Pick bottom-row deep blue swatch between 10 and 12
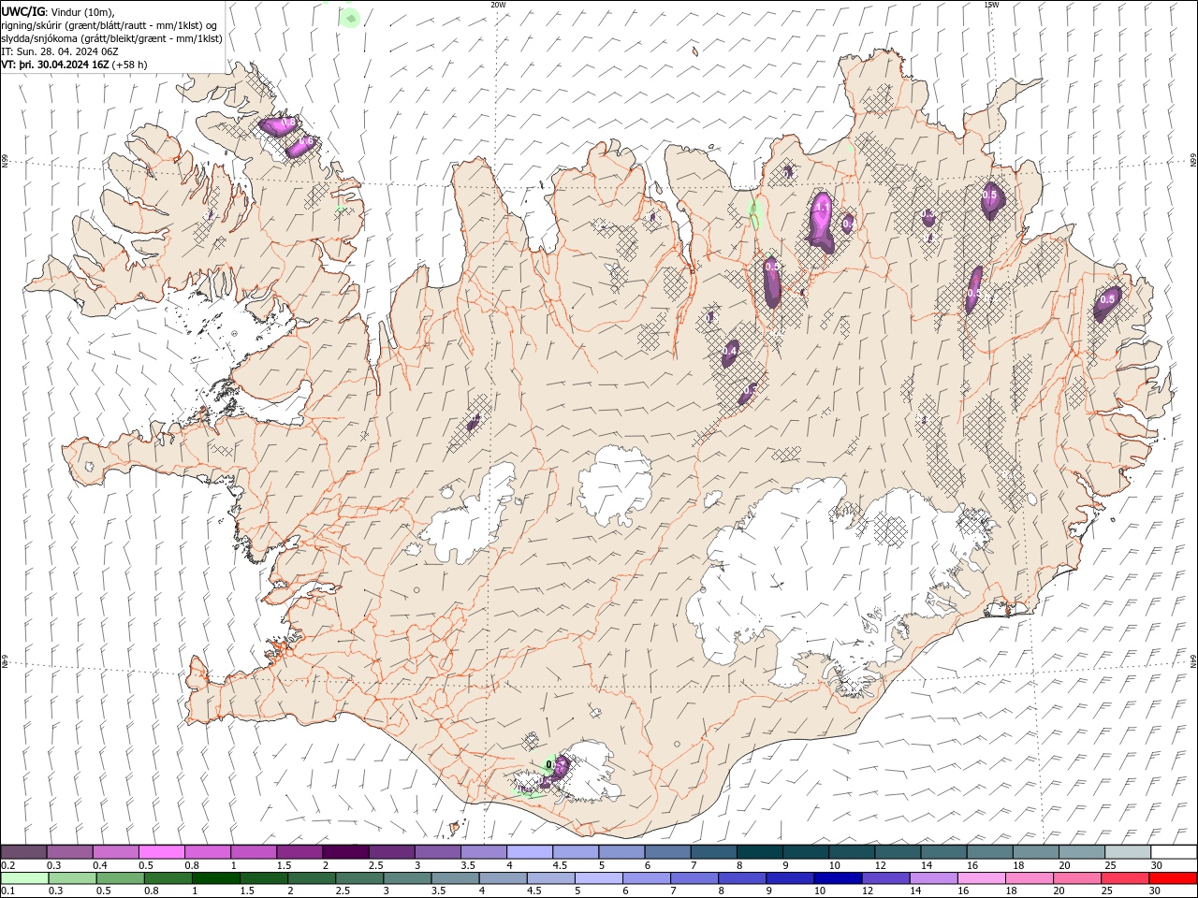 tap(838, 878)
